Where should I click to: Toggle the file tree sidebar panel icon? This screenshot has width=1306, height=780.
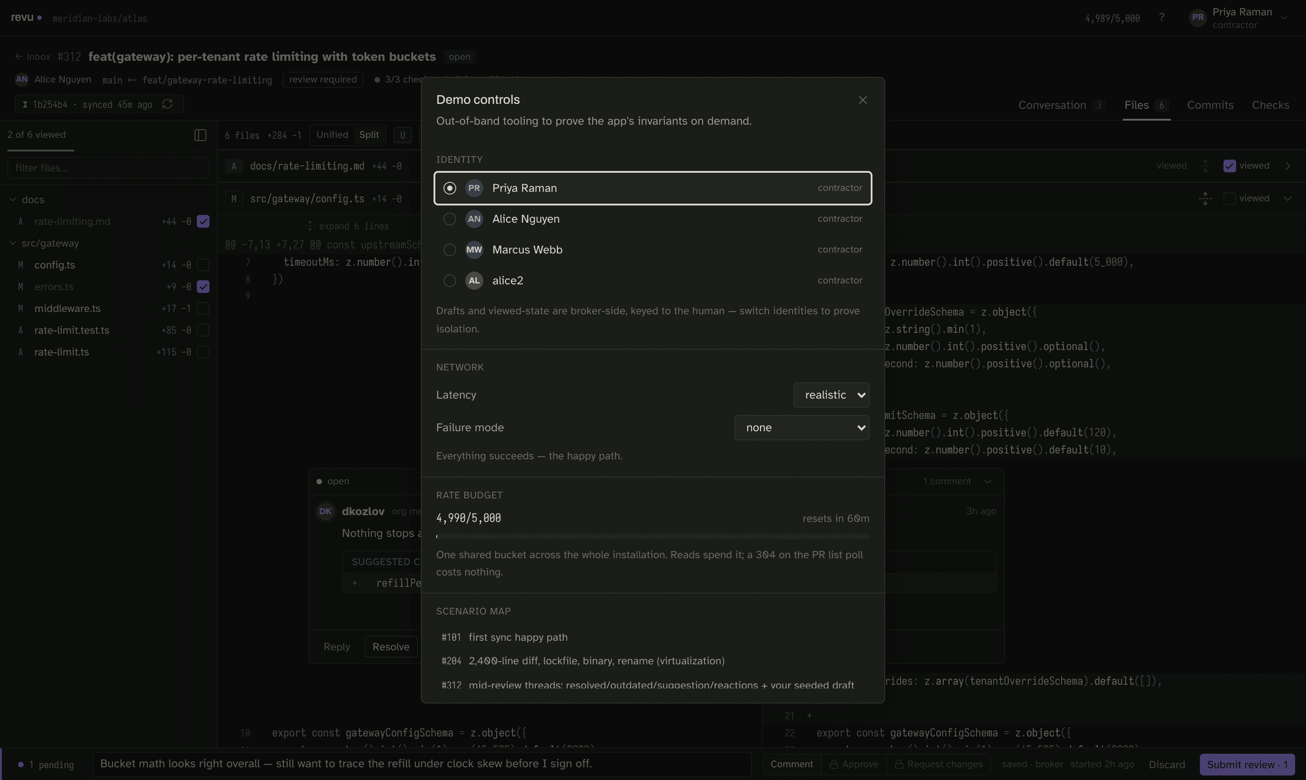click(x=200, y=135)
